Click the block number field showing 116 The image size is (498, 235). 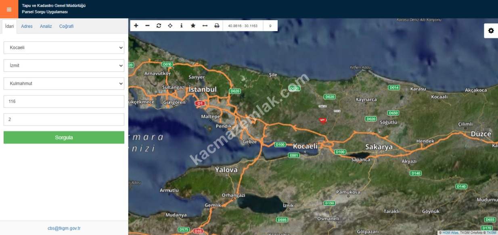(64, 102)
